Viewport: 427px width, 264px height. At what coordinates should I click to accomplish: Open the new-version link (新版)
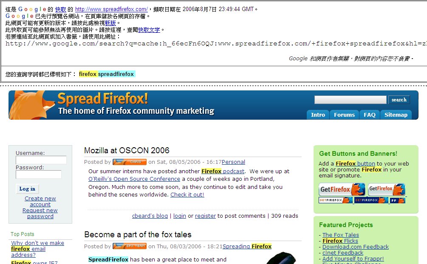(x=110, y=23)
